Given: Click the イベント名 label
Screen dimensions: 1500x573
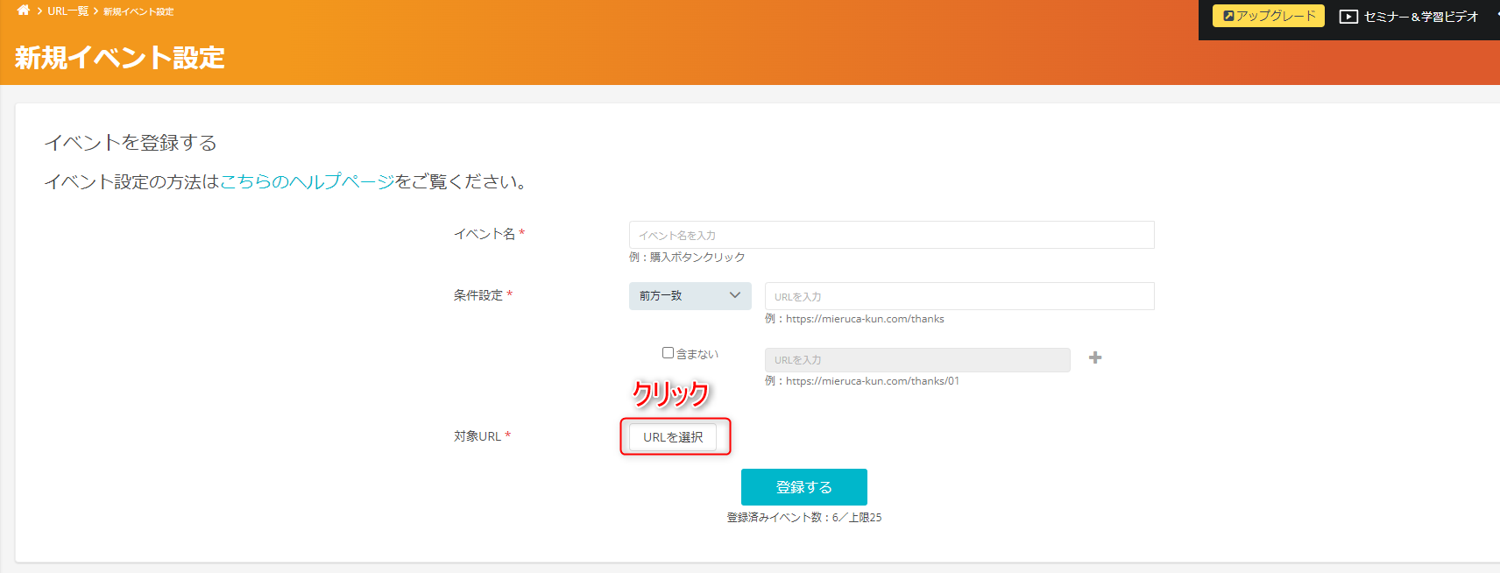Looking at the screenshot, I should [x=485, y=234].
